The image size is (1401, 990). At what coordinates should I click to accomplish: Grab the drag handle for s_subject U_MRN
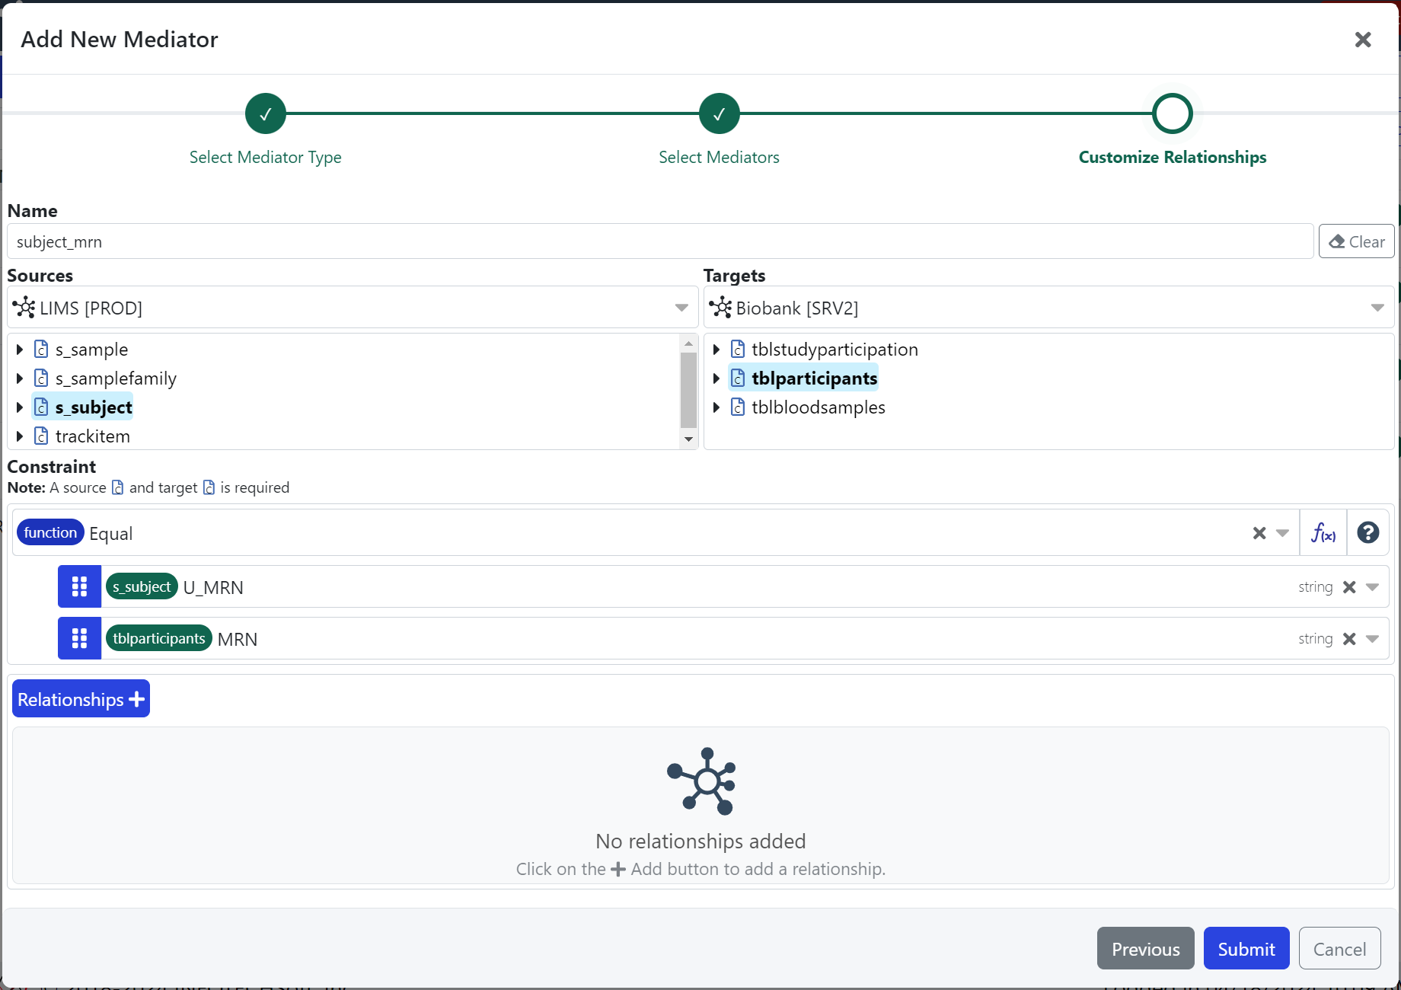click(x=79, y=586)
